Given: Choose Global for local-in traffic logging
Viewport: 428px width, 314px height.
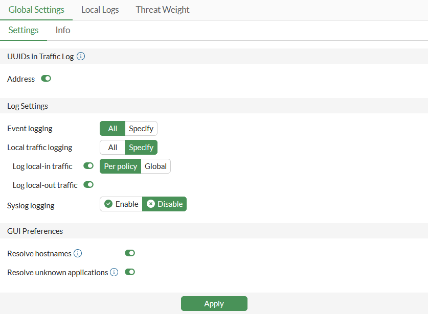Looking at the screenshot, I should [x=155, y=166].
